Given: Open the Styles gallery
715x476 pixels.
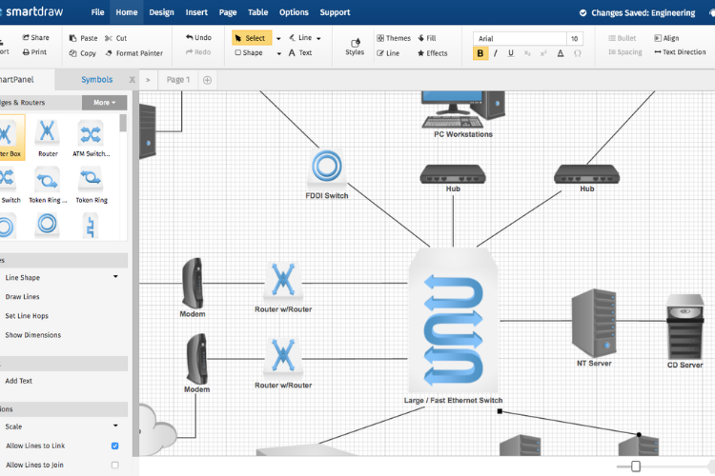Looking at the screenshot, I should (355, 47).
